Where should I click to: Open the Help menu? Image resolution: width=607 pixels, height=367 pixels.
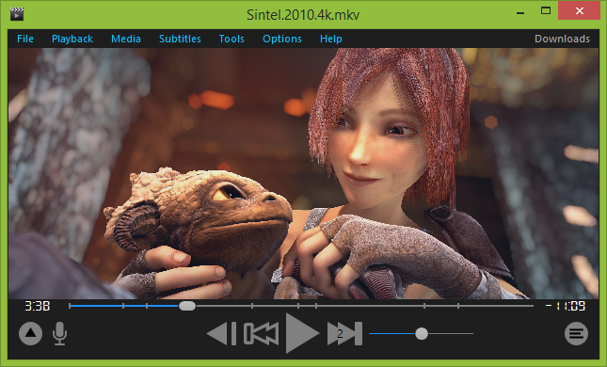click(x=331, y=39)
